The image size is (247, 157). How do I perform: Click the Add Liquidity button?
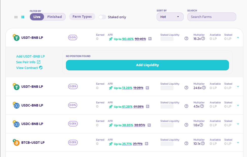tap(147, 65)
